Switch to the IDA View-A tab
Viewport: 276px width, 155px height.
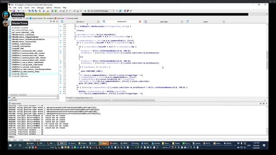[80, 22]
